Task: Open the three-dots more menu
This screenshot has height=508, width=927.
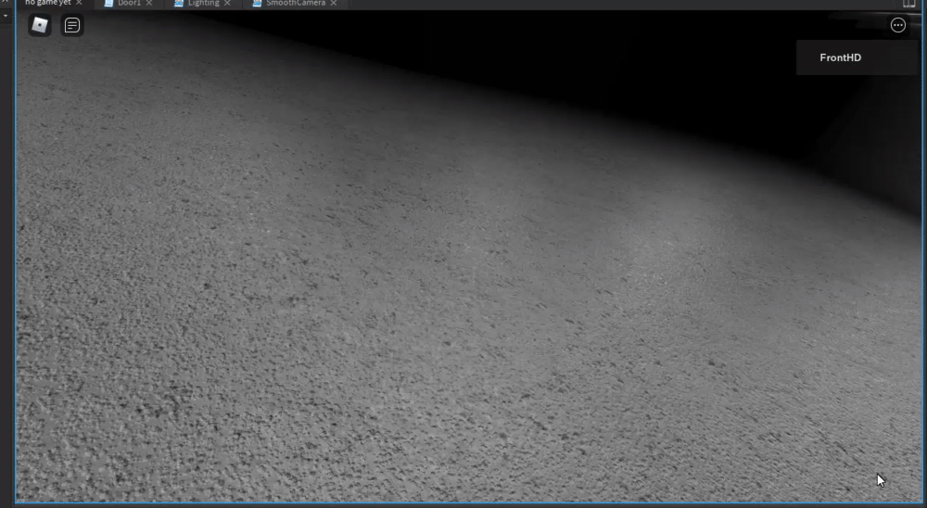Action: [x=897, y=25]
